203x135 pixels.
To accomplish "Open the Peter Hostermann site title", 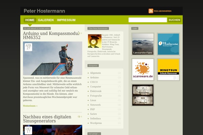I will 44,11.
